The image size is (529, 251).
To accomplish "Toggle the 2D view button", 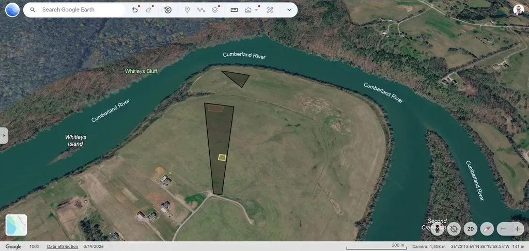I will coord(470,229).
